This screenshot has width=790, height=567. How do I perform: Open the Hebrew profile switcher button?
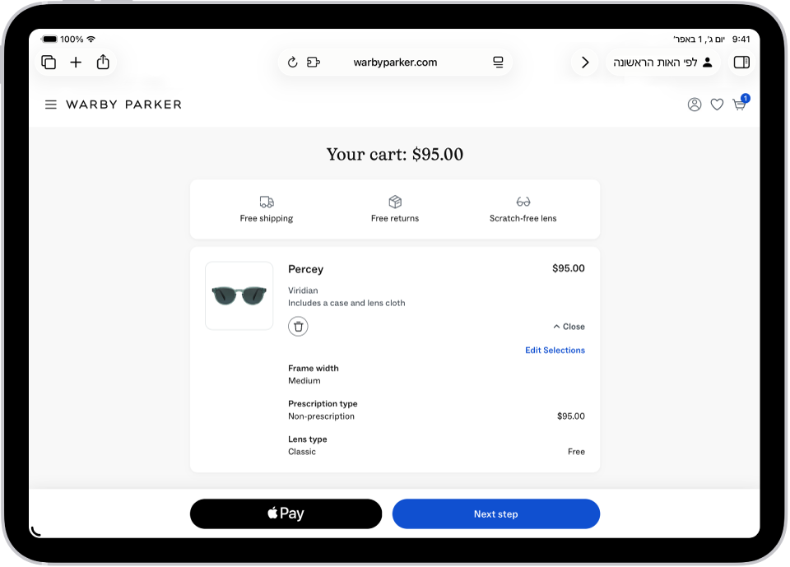tap(662, 63)
